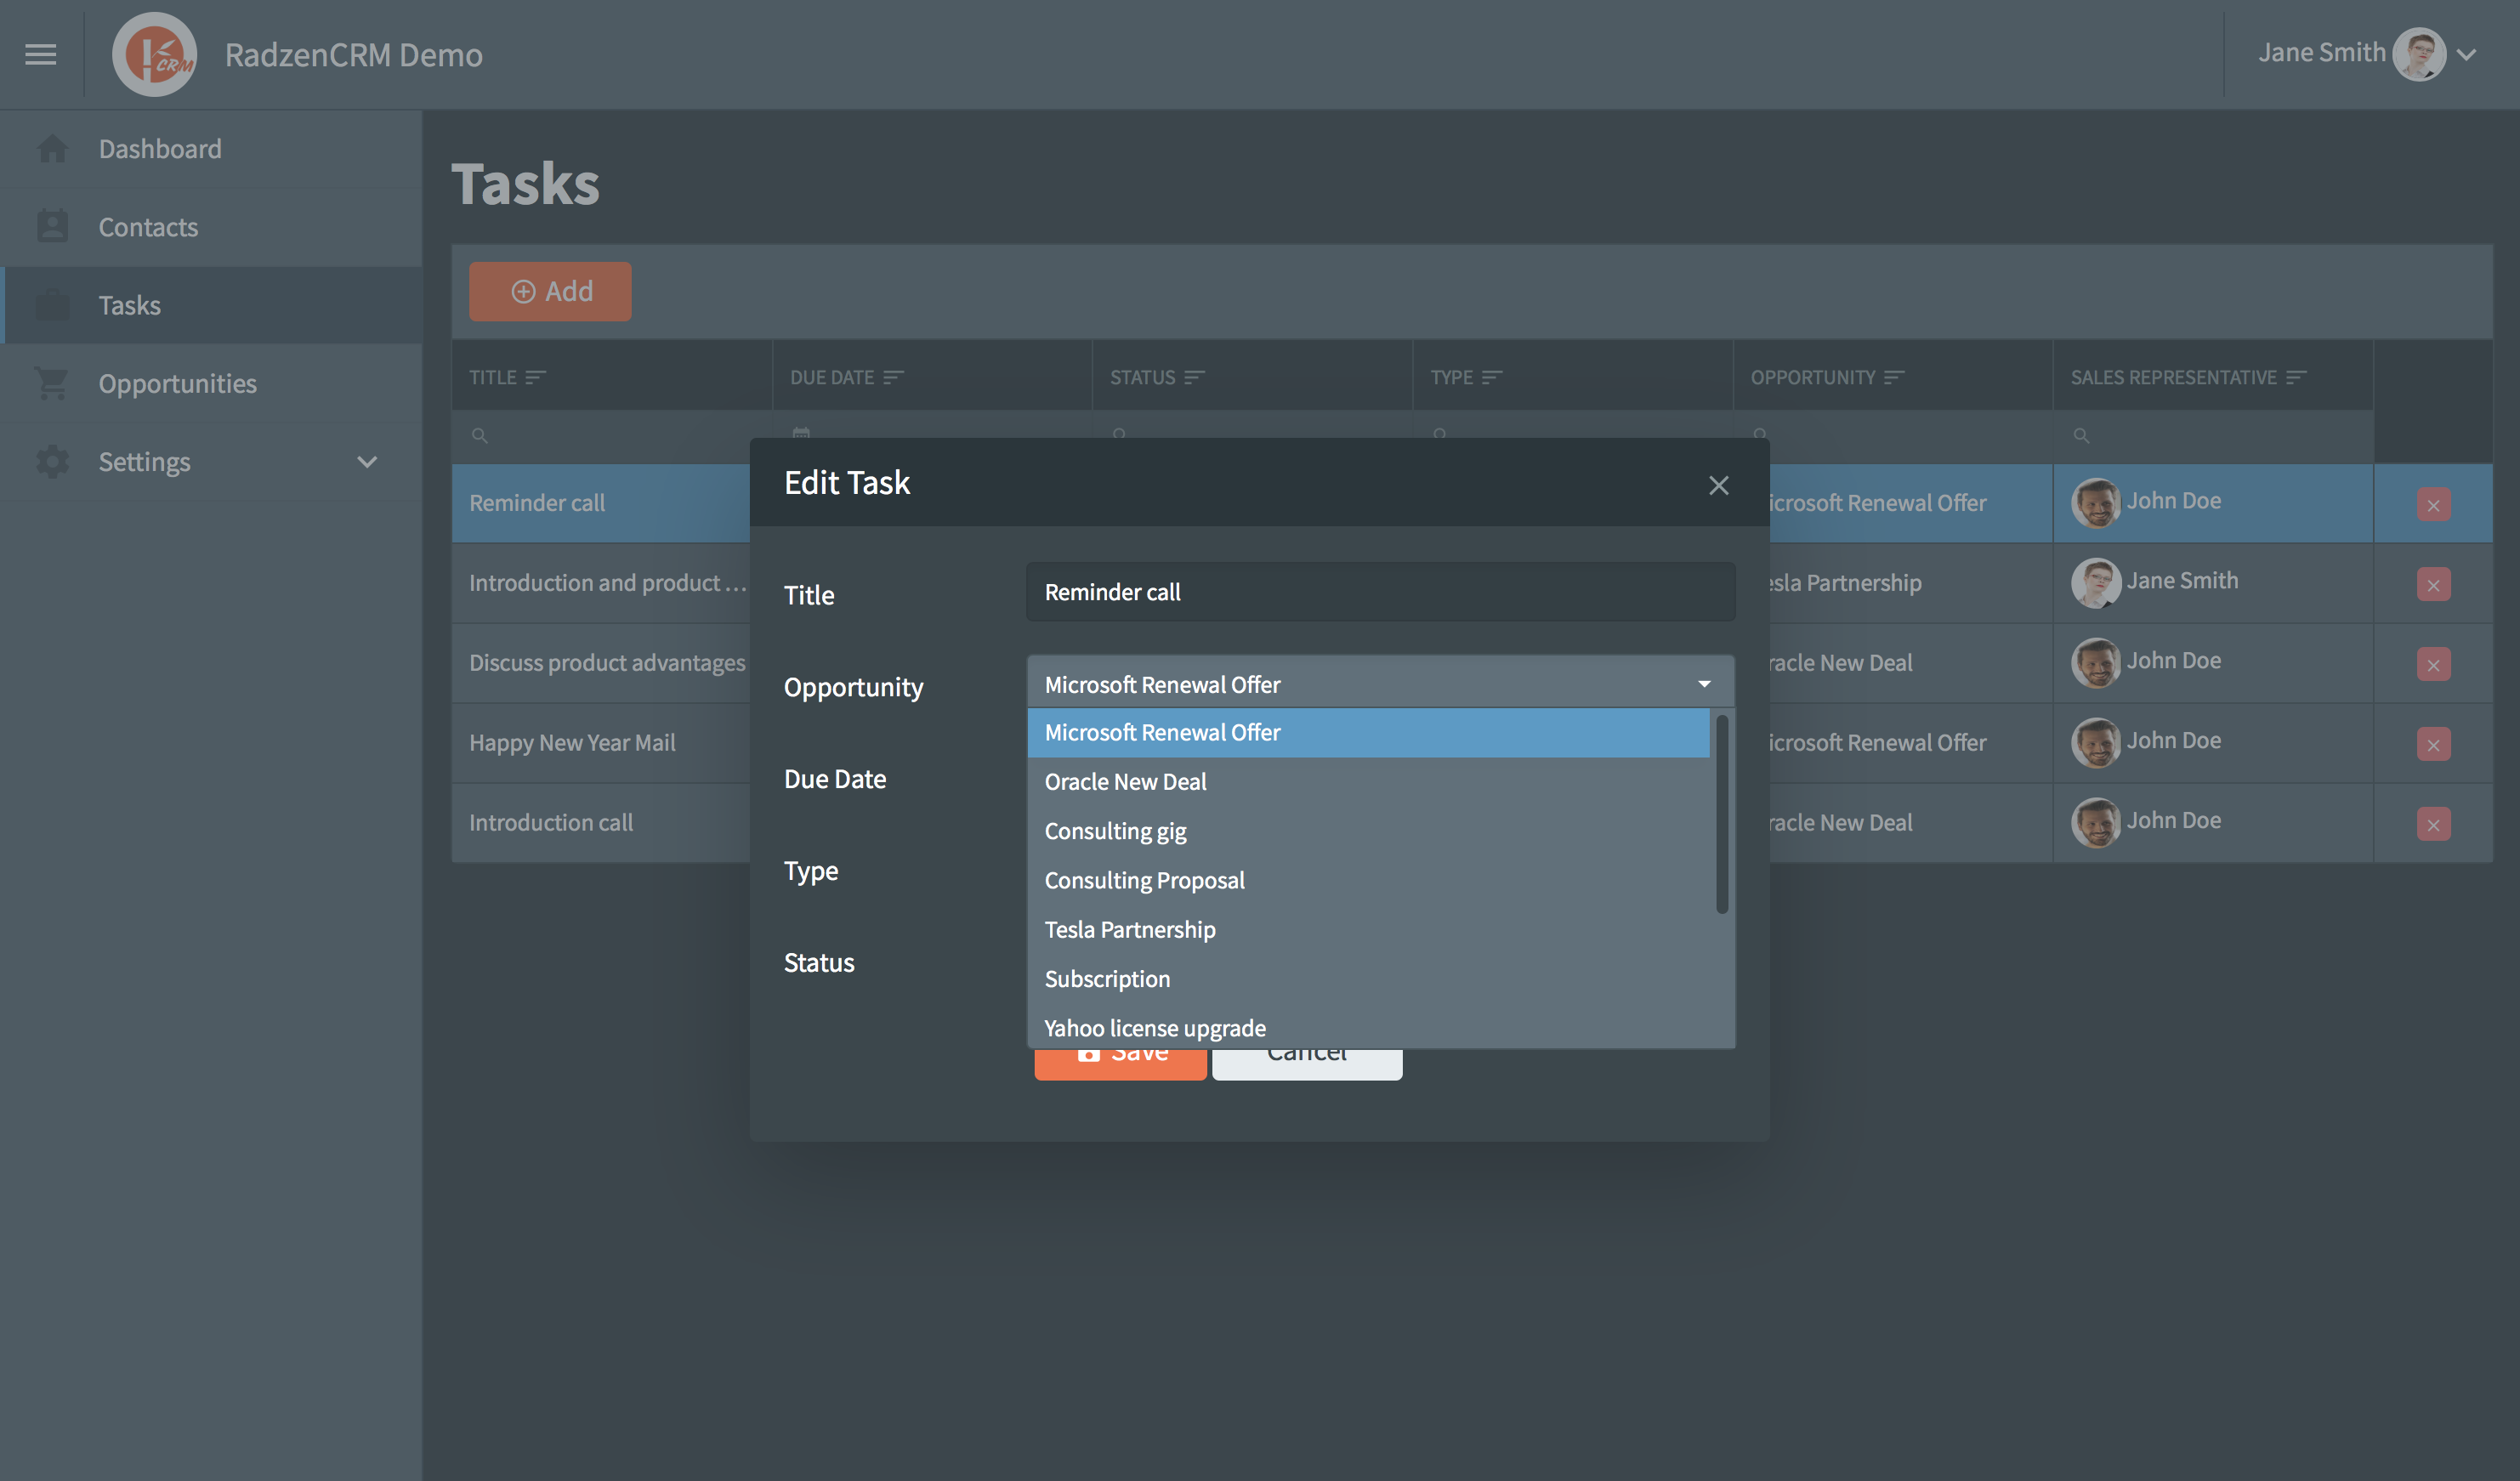Click the Title input field
Screen dimensions: 2520x1481
(x=1380, y=592)
